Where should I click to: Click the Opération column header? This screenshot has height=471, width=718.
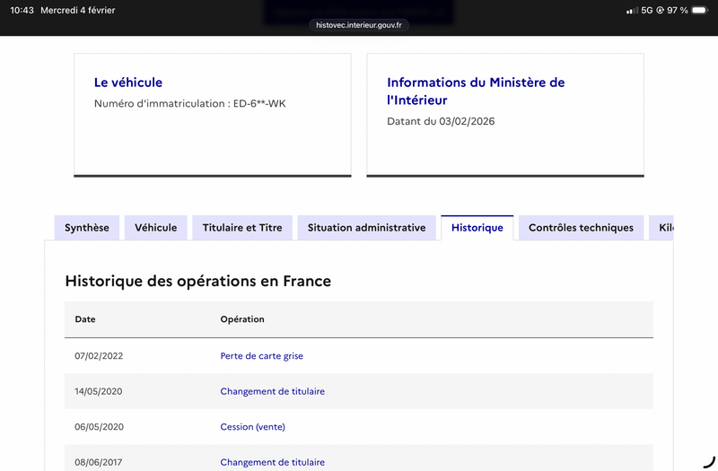(242, 319)
